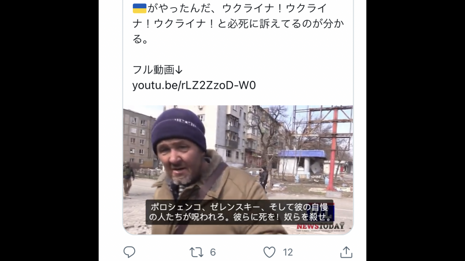Viewport: 465px width, 261px height.
Task: Click the Japanese subtitle caption on the video
Action: pos(239,212)
